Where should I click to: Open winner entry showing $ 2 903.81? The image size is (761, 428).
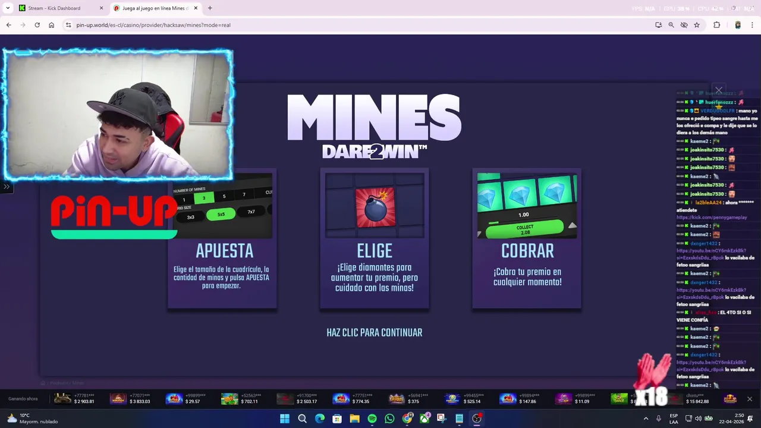click(x=76, y=399)
